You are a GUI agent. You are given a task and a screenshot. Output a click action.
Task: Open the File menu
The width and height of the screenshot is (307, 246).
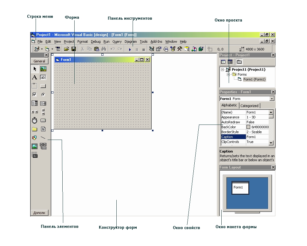pos(40,42)
